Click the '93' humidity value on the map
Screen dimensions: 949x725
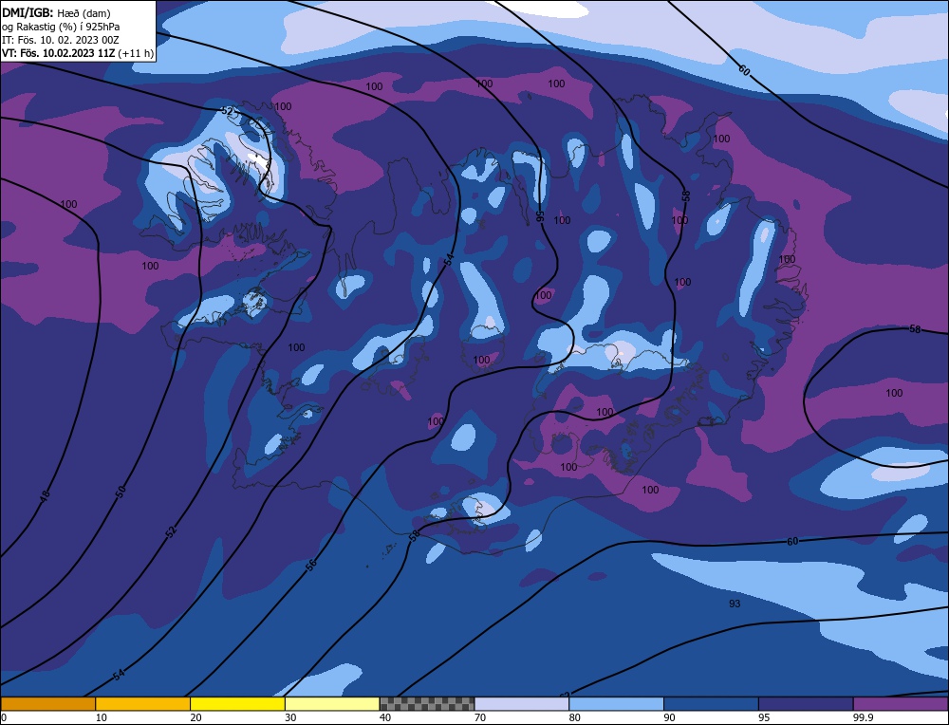pos(735,604)
